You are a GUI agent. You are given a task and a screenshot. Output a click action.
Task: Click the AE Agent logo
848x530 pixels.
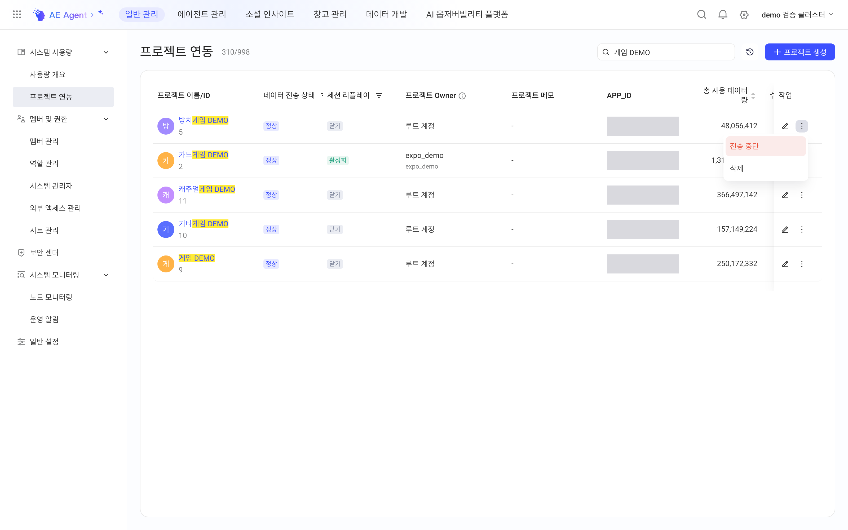pyautogui.click(x=60, y=15)
